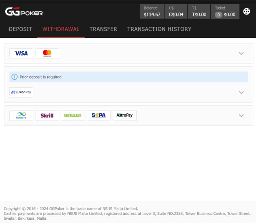Click the copyright text mentioning NSUS Malta Limited
The width and height of the screenshot is (256, 223).
pyautogui.click(x=71, y=209)
